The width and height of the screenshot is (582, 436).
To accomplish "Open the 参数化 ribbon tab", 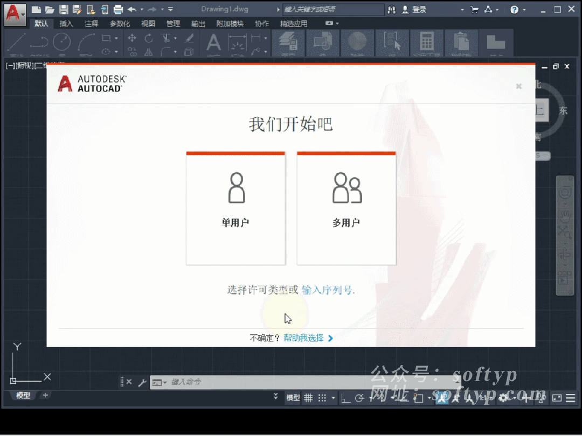I will coord(120,24).
